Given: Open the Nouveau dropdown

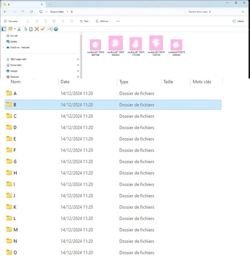Looking at the screenshot, I should click(12, 21).
